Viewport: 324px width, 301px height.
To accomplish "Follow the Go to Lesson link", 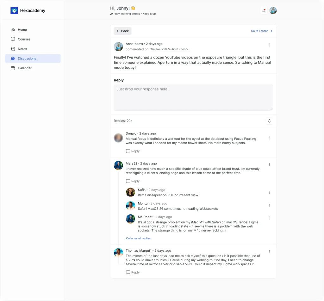I will [x=262, y=31].
